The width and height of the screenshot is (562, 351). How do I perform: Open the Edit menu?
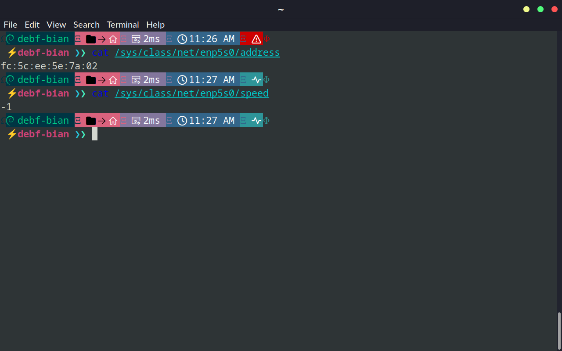coord(32,25)
